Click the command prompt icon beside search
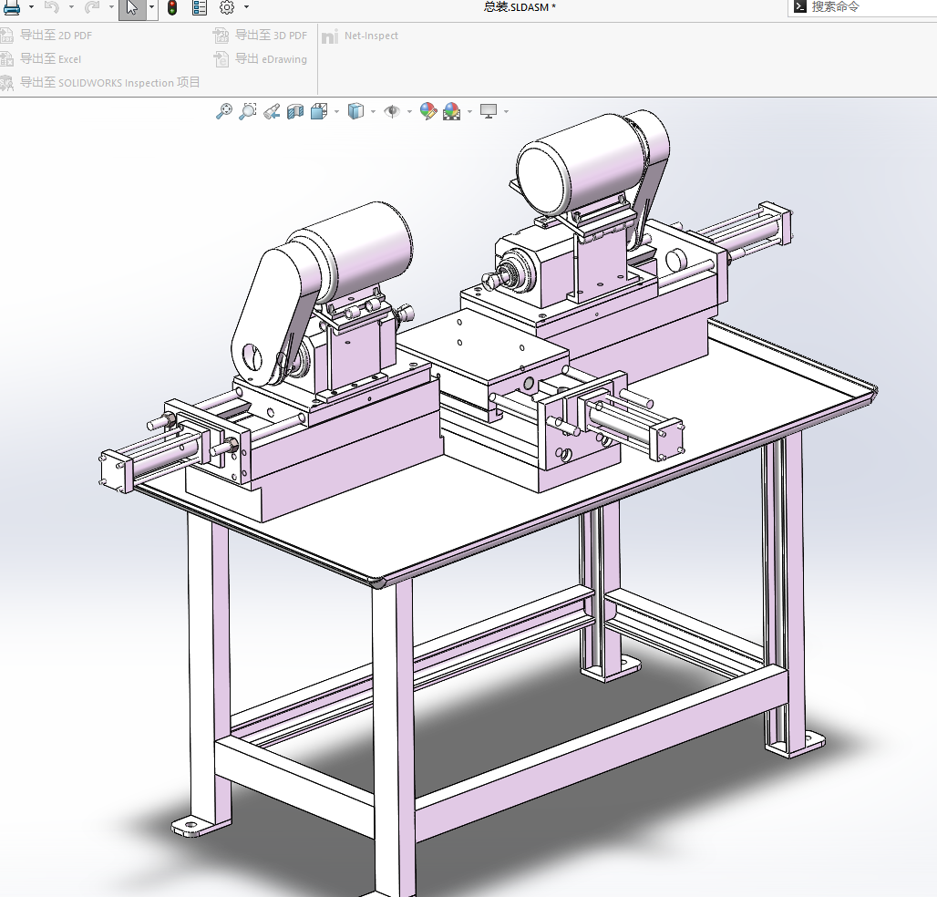937x897 pixels. click(800, 7)
